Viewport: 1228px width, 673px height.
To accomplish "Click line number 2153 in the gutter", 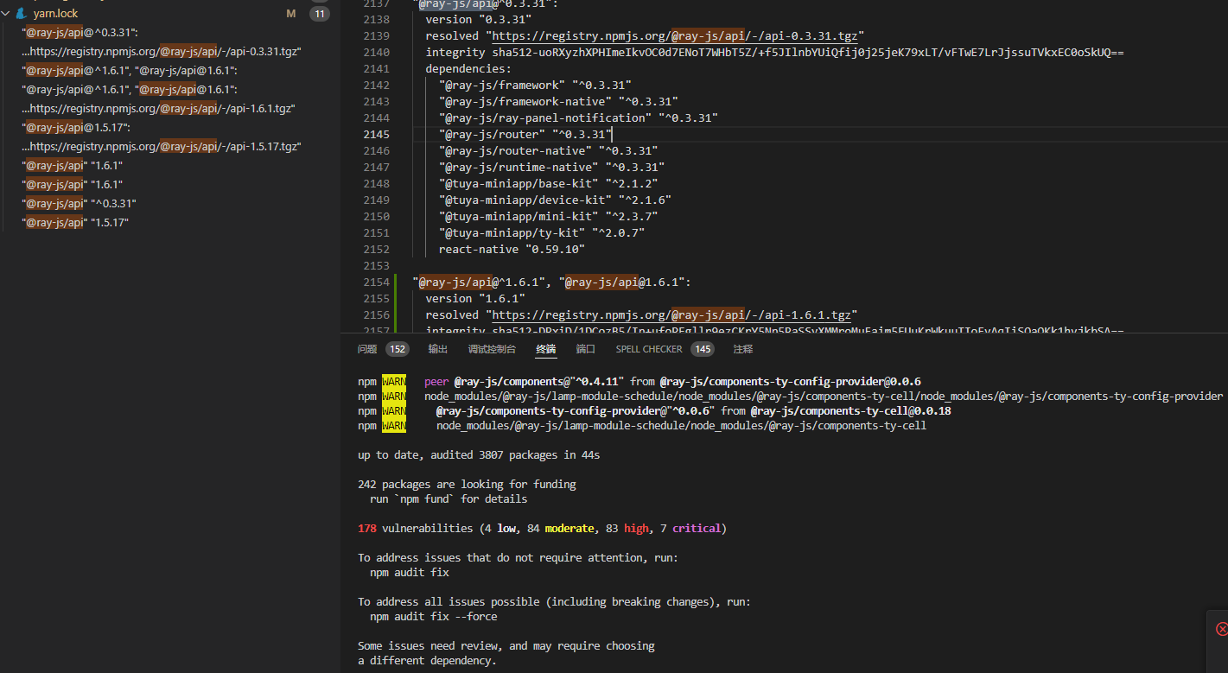I will click(x=376, y=266).
